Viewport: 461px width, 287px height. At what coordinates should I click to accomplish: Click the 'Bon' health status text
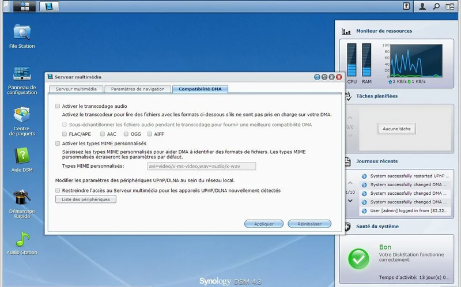(x=385, y=247)
